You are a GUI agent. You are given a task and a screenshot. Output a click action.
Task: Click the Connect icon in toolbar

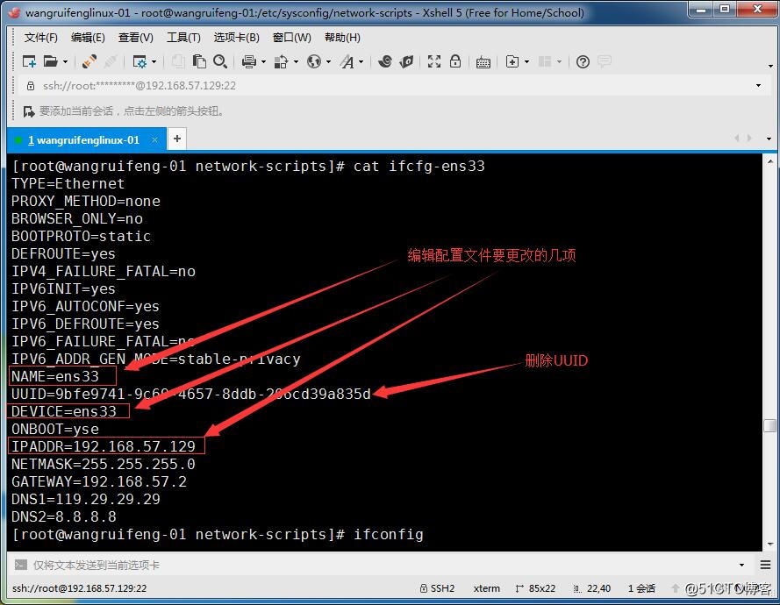point(89,61)
